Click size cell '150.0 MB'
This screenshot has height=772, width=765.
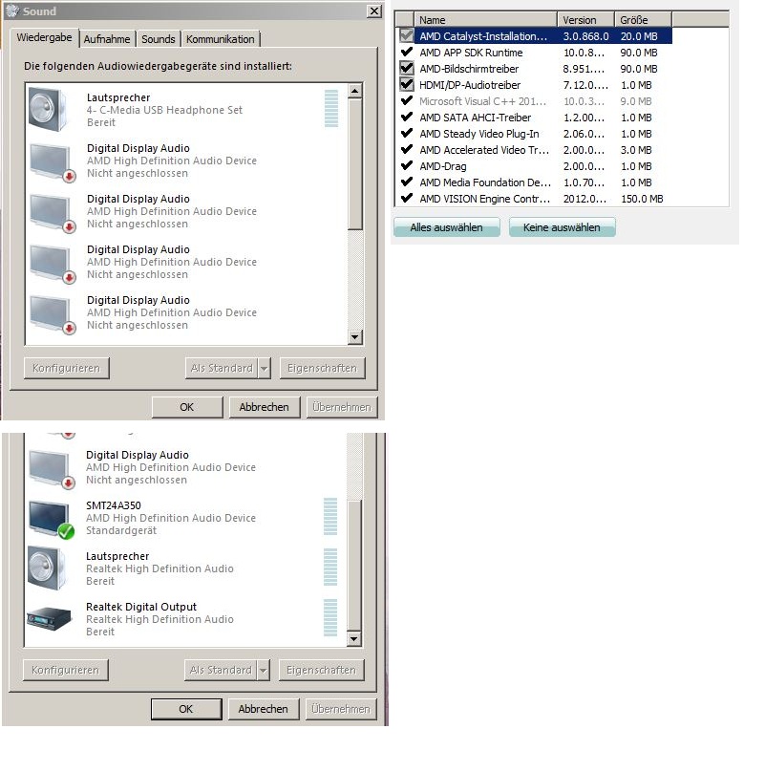(642, 199)
